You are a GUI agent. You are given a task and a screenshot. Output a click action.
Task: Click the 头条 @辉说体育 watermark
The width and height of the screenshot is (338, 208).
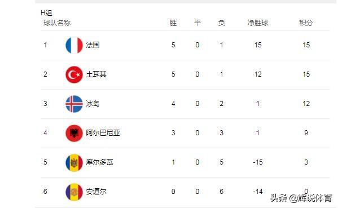coord(301,198)
